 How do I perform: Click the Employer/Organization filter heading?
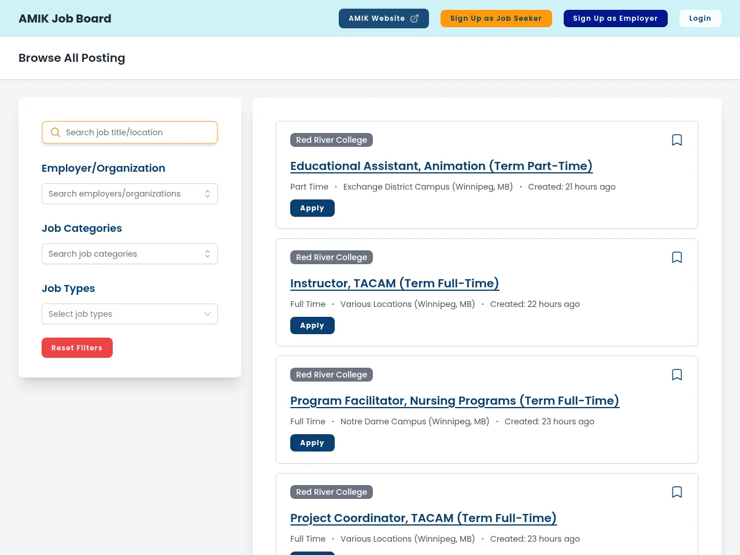point(103,168)
